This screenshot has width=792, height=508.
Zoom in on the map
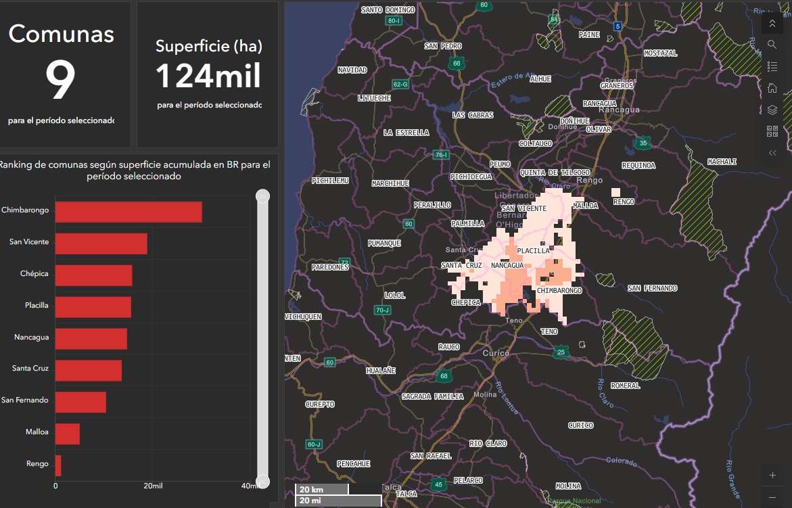click(x=772, y=475)
